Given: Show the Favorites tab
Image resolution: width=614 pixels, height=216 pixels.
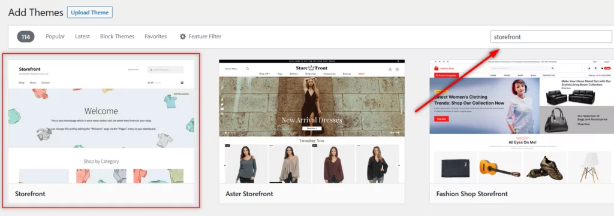Looking at the screenshot, I should [155, 36].
